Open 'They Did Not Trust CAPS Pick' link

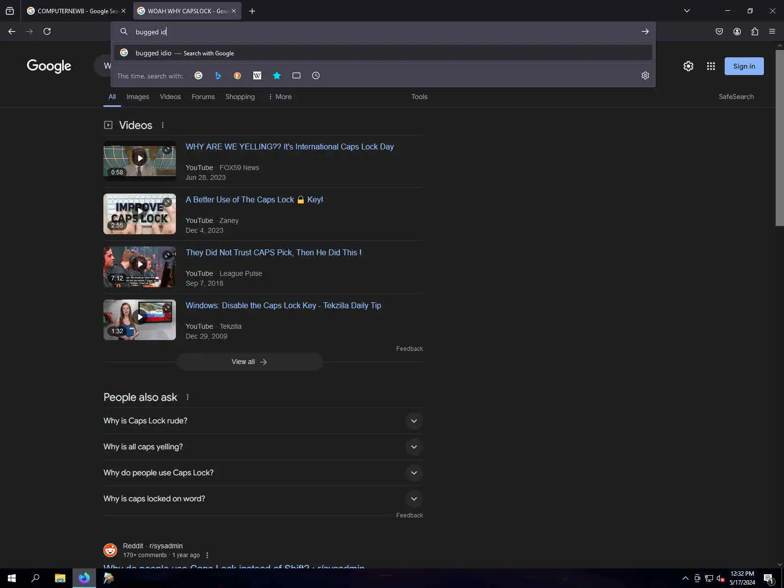click(x=273, y=252)
